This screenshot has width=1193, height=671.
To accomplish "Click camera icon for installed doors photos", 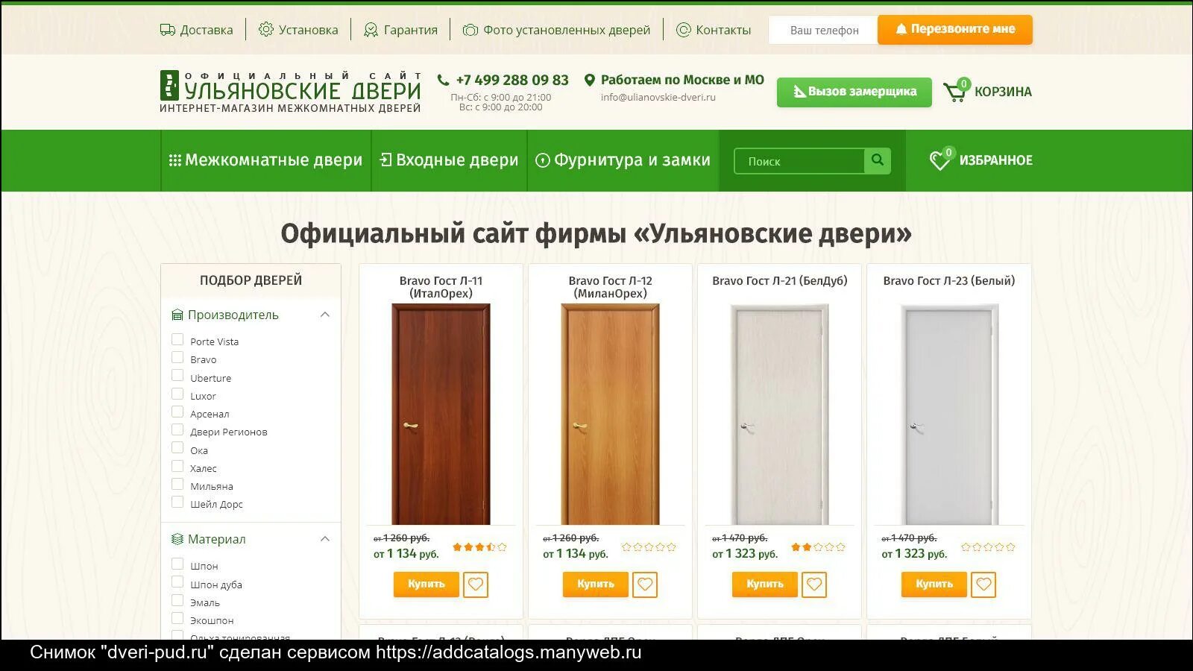I will pos(470,30).
